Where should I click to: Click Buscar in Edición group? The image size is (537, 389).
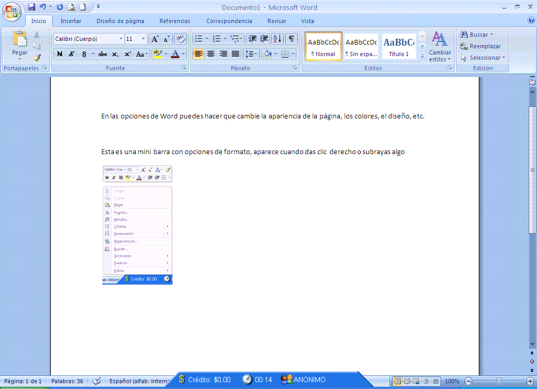pyautogui.click(x=476, y=35)
